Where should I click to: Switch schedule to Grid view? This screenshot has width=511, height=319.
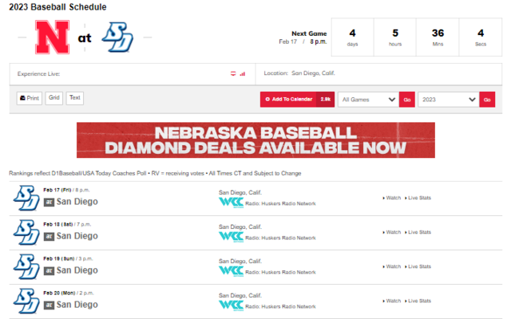point(54,98)
